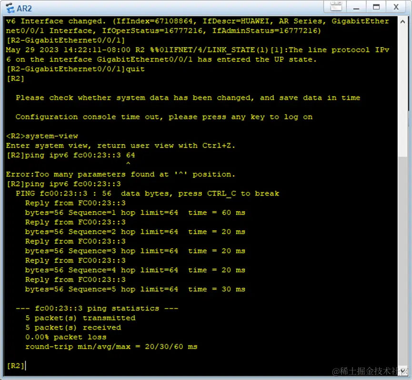
Task: Click the 'Configuration console time out' message
Action: pyautogui.click(x=164, y=117)
